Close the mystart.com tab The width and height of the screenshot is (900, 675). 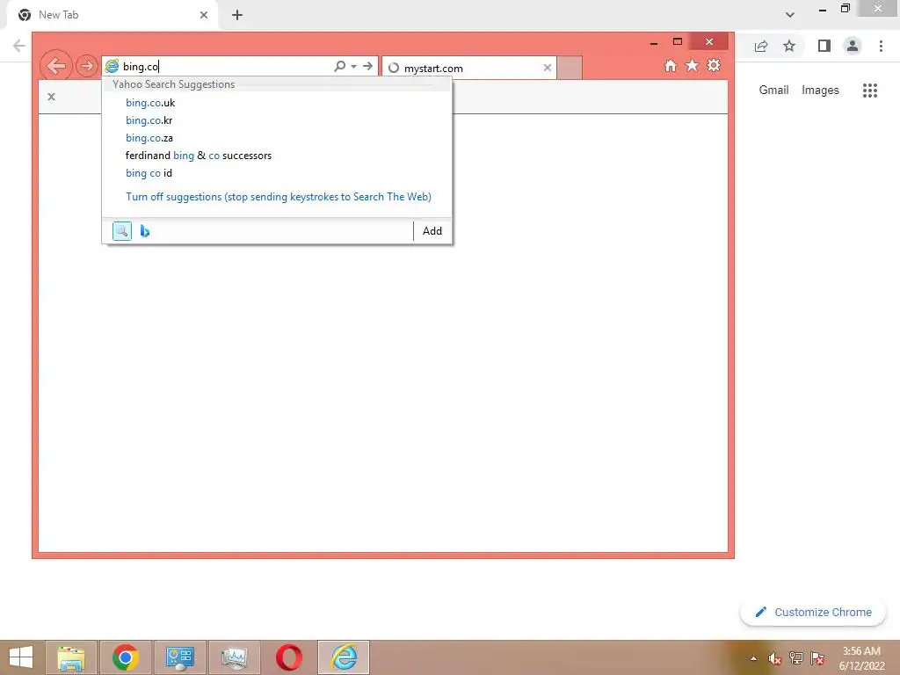[x=547, y=68]
